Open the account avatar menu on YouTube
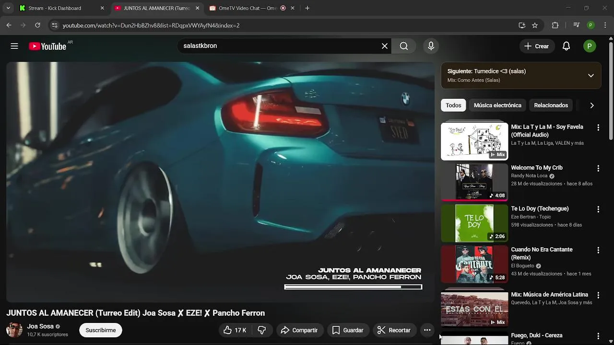The image size is (614, 345). pos(590,46)
